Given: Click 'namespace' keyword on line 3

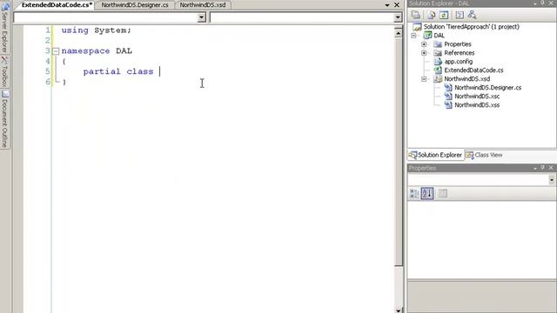Looking at the screenshot, I should pyautogui.click(x=85, y=51).
